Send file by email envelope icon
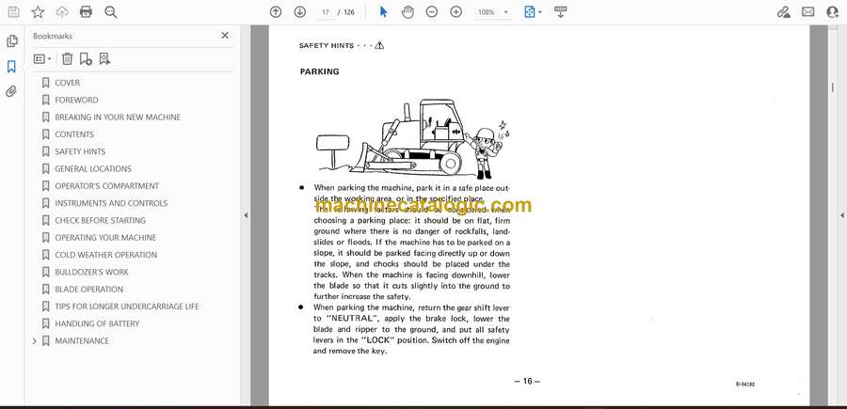The width and height of the screenshot is (847, 409). pos(808,12)
